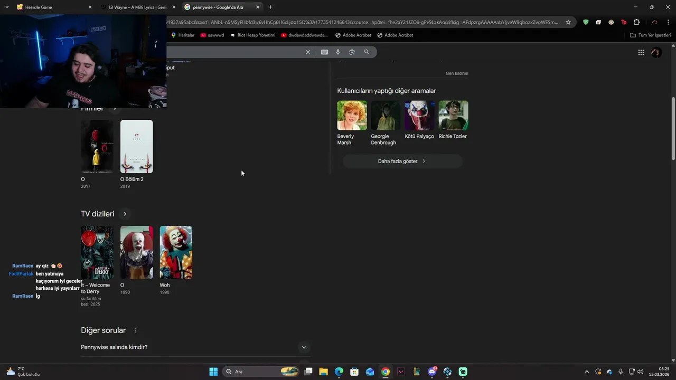Open the volume speaker tray icon
The width and height of the screenshot is (676, 380).
[x=641, y=372]
